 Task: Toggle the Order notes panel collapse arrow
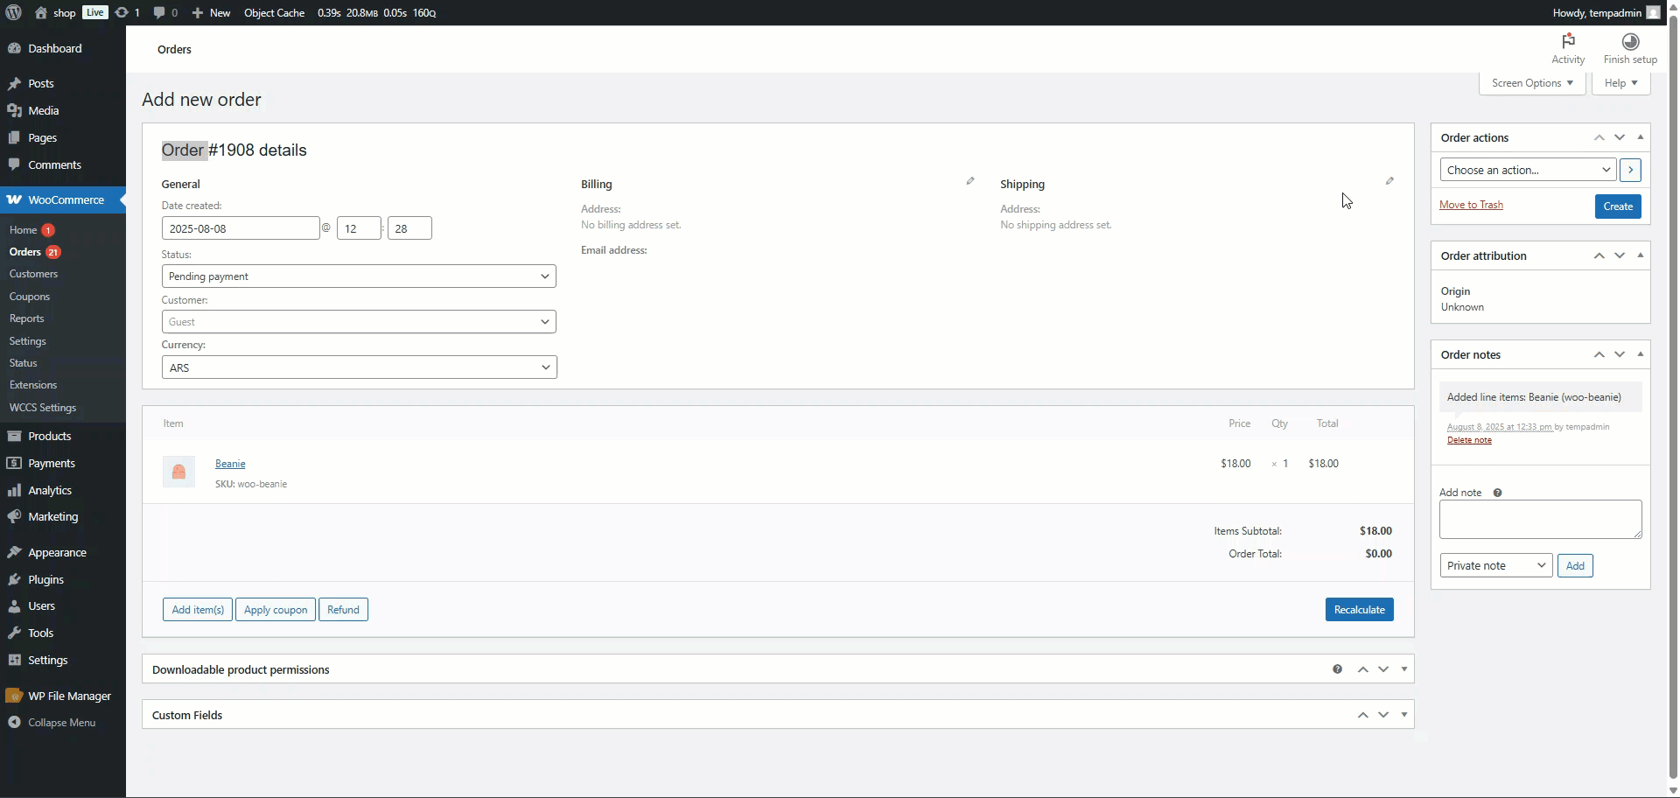point(1640,354)
